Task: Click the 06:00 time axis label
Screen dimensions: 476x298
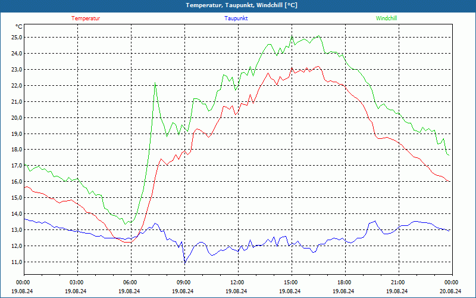Action: pos(131,283)
